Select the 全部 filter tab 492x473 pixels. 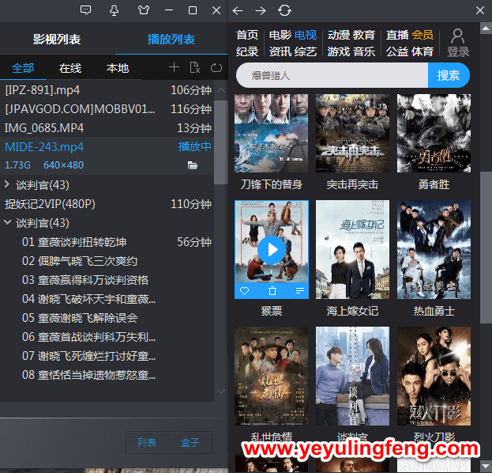click(x=23, y=68)
